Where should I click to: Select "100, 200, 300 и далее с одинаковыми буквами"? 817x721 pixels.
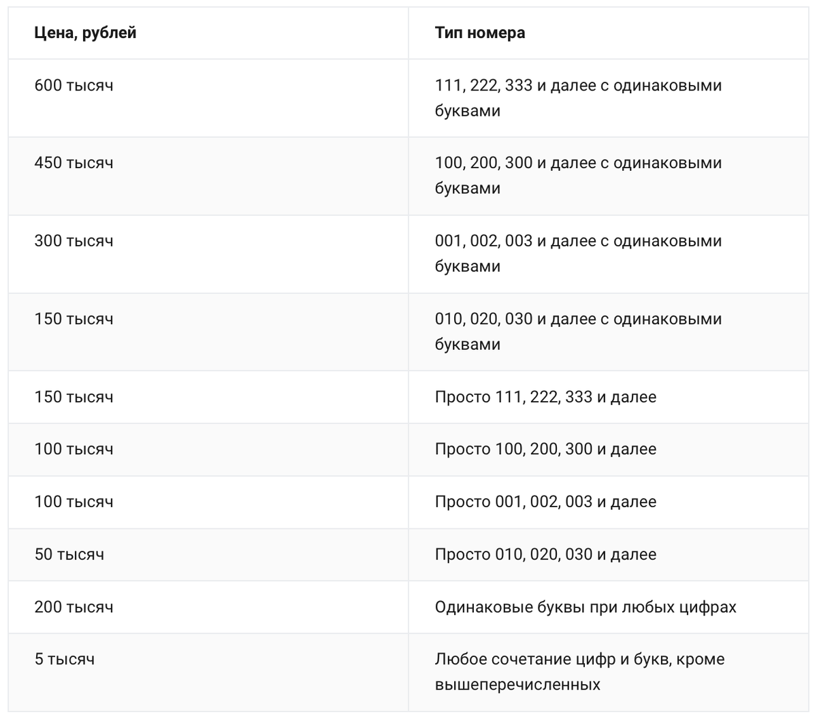pyautogui.click(x=577, y=176)
